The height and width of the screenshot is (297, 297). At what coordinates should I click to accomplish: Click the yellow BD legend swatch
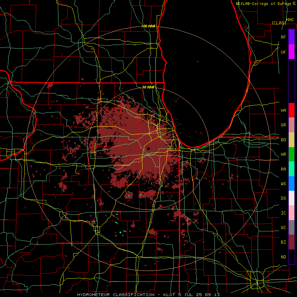point(291,140)
